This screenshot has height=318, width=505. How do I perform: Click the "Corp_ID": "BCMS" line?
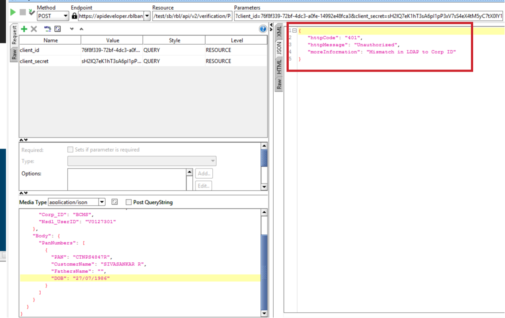(x=66, y=214)
